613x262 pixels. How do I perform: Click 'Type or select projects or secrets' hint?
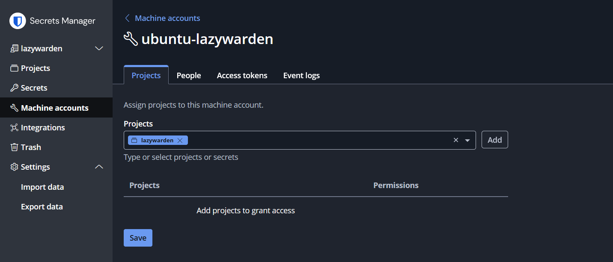click(181, 157)
